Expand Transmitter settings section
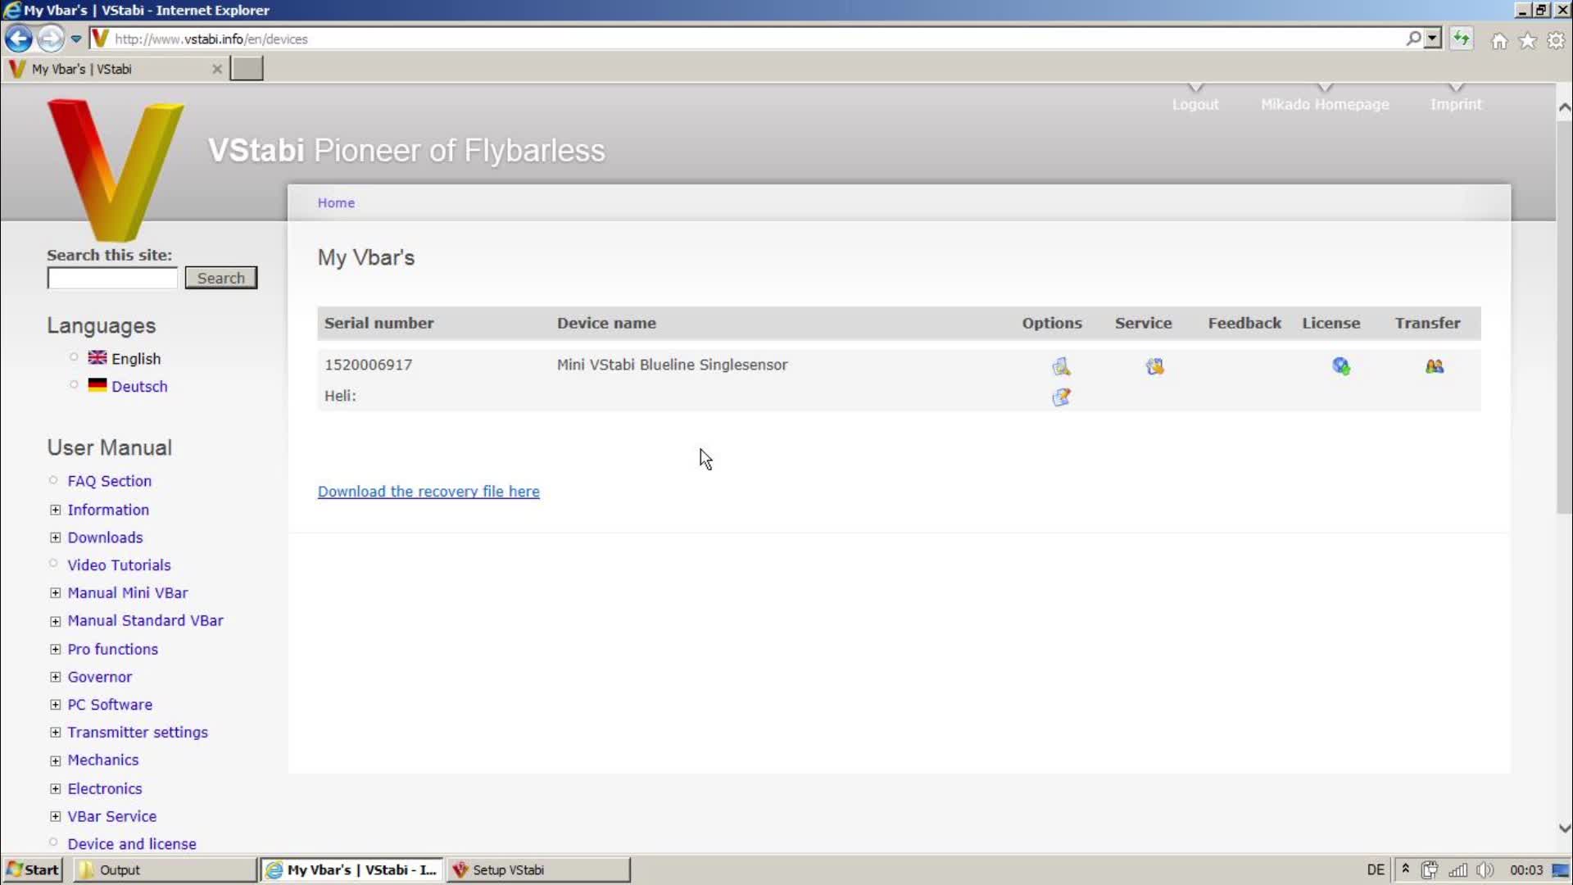 55,733
